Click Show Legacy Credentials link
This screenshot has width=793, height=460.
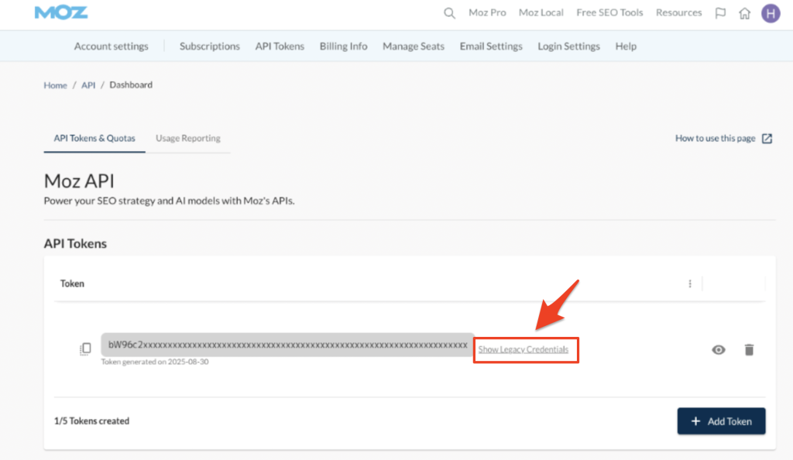(x=524, y=350)
